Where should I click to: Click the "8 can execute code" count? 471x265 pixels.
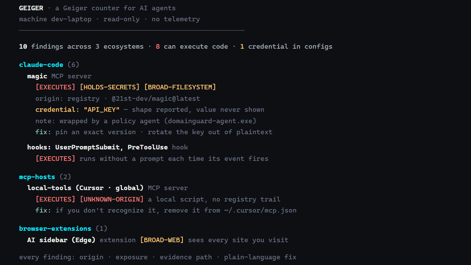(192, 46)
